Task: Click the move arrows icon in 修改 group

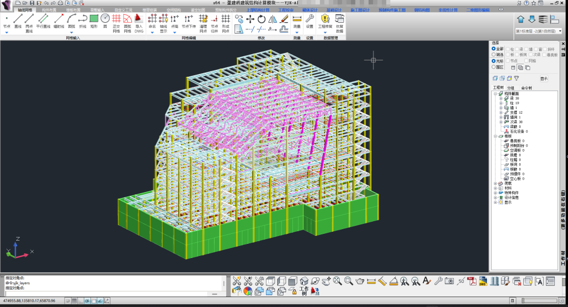Action: [x=250, y=19]
